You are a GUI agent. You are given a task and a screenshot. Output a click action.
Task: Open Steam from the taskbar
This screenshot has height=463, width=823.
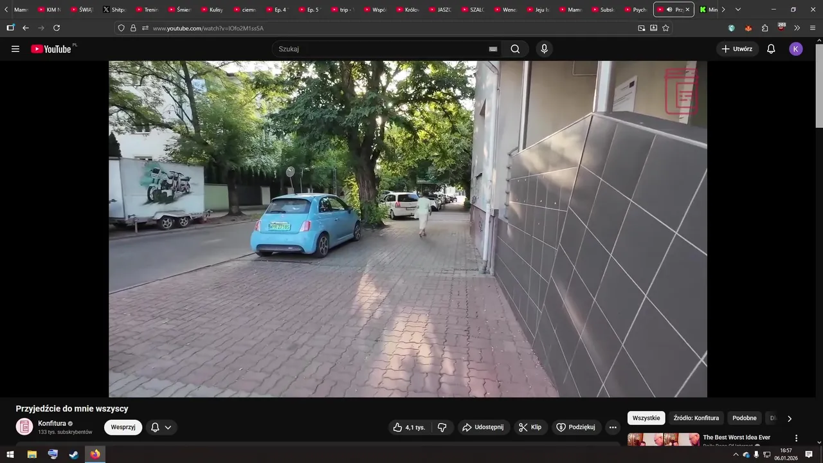[x=74, y=455]
